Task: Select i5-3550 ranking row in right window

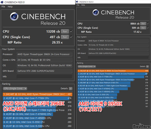Action: 113,95
